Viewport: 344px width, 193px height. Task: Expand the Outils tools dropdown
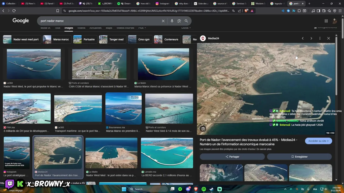[x=186, y=28]
